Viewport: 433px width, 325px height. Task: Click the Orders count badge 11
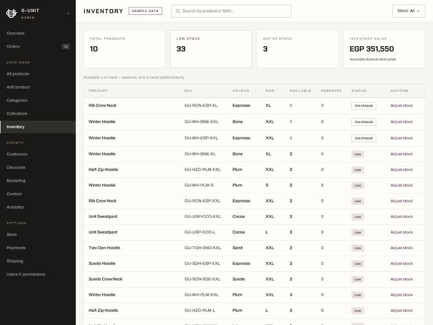click(x=66, y=46)
